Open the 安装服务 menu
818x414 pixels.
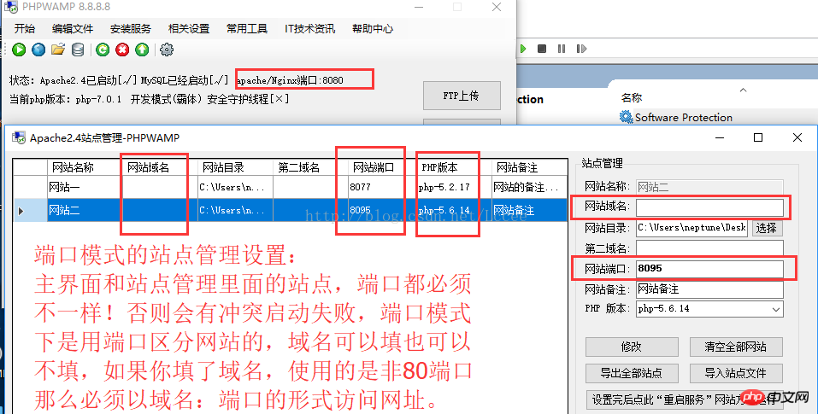[131, 29]
